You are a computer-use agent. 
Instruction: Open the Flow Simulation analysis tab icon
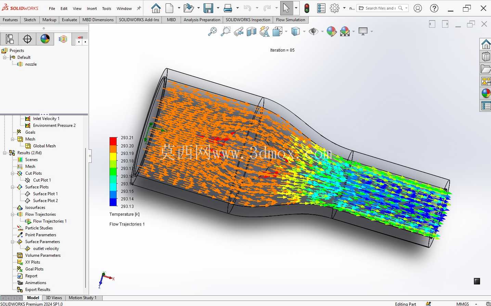pos(63,39)
